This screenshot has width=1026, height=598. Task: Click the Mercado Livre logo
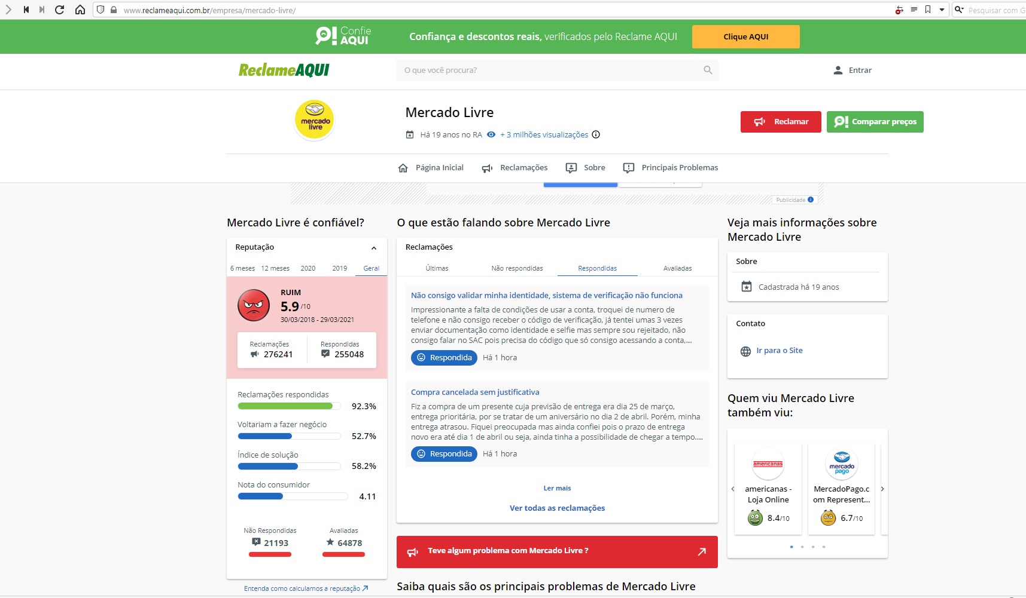tap(315, 120)
